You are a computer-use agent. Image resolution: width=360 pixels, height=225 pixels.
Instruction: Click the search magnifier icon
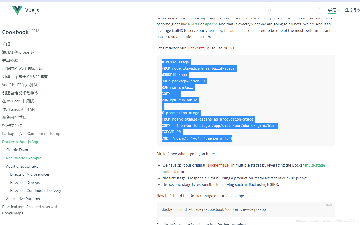[x=270, y=10]
